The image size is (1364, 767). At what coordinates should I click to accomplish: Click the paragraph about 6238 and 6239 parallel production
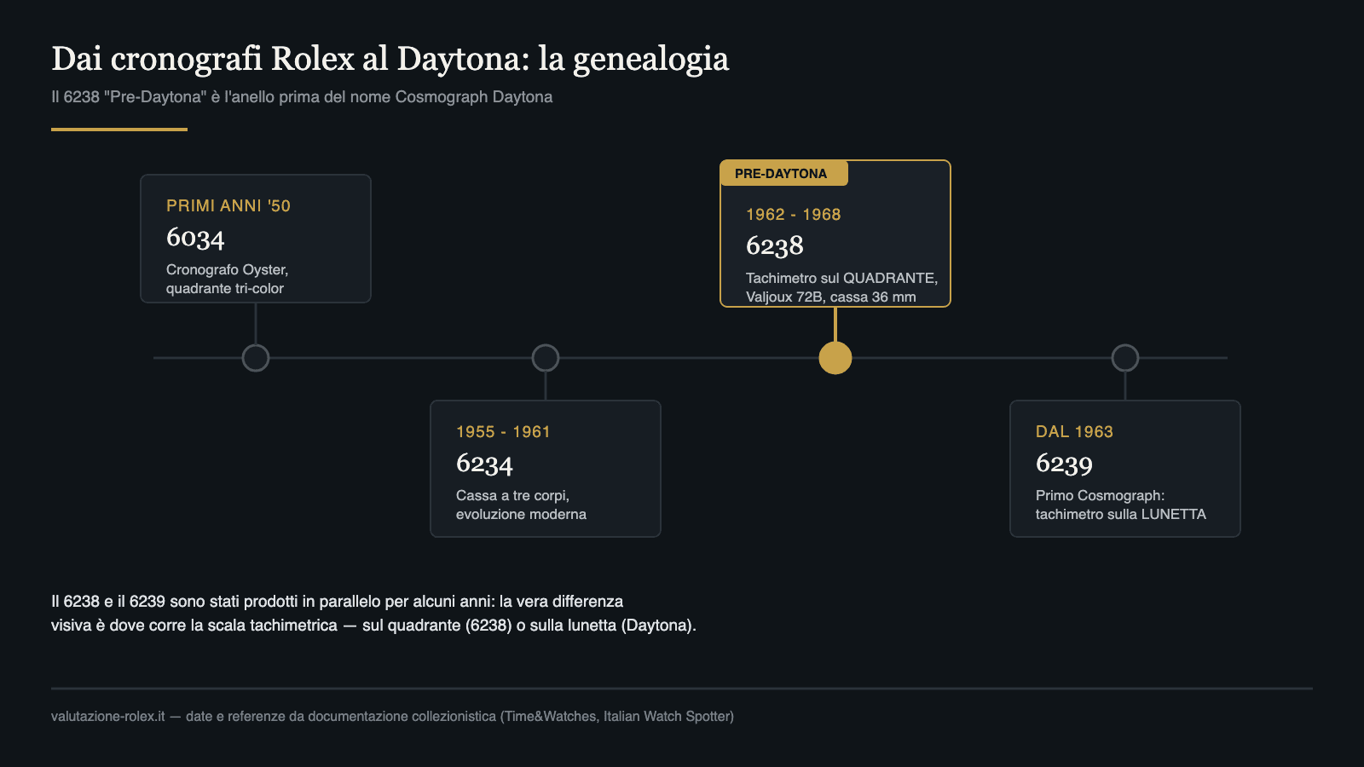click(x=373, y=614)
